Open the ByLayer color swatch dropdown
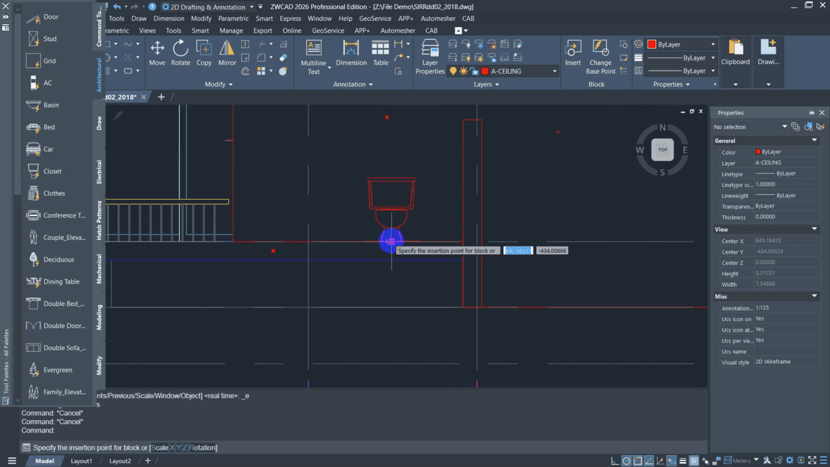830x467 pixels. (713, 45)
